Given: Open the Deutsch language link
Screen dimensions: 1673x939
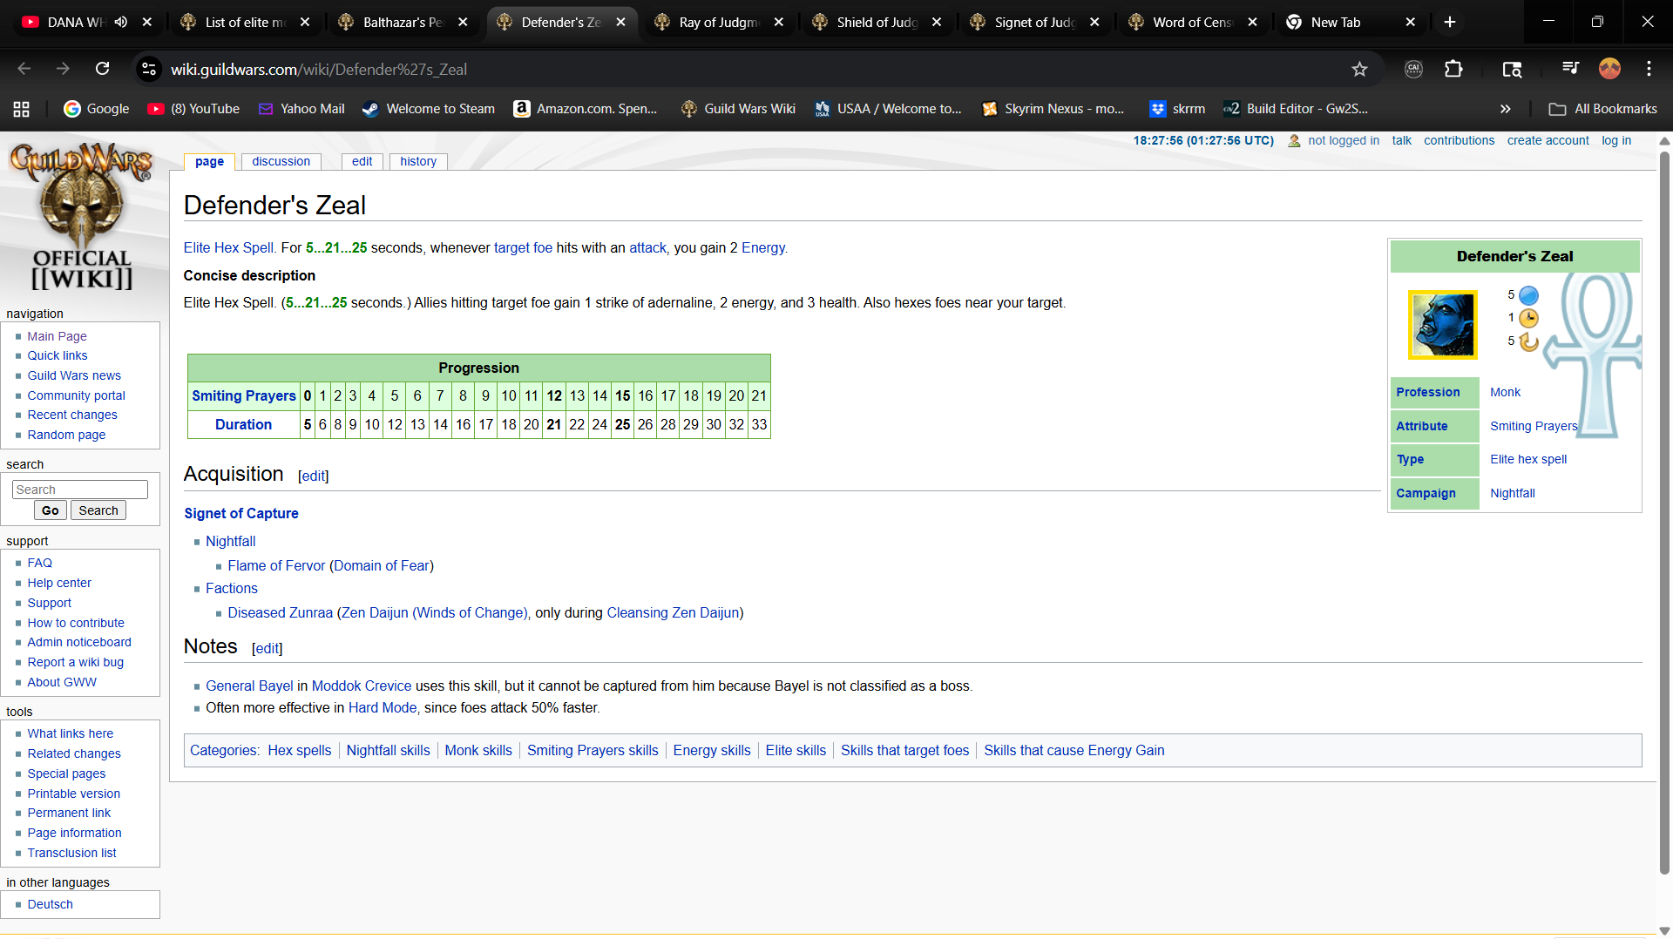Looking at the screenshot, I should [50, 904].
